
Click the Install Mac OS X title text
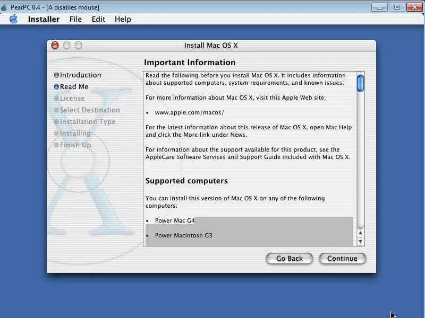coord(211,46)
